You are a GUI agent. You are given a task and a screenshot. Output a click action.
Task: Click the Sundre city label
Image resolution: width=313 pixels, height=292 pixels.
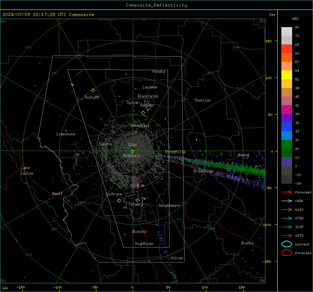[x=105, y=144]
